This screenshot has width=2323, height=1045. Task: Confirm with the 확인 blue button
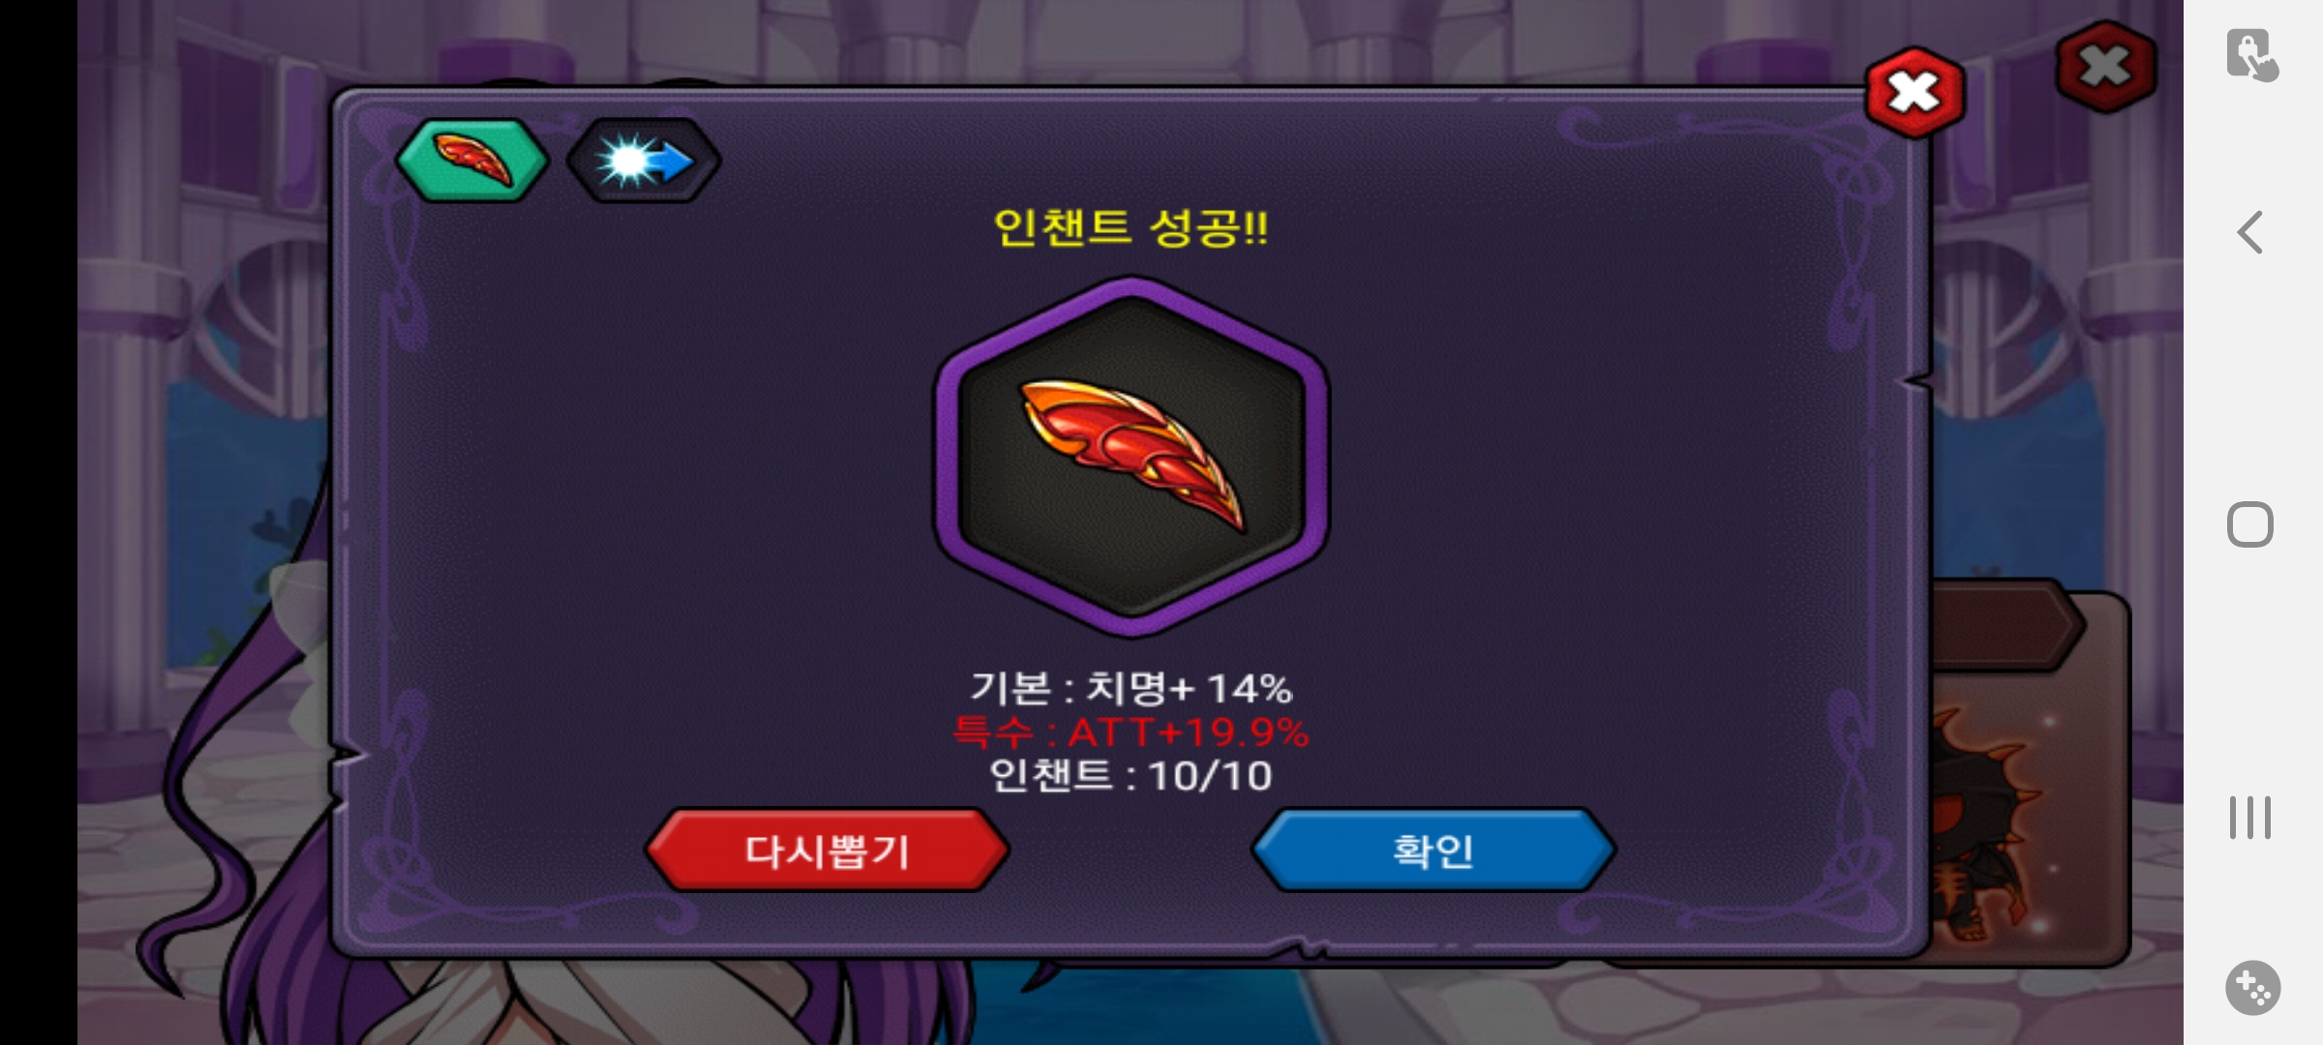point(1433,851)
